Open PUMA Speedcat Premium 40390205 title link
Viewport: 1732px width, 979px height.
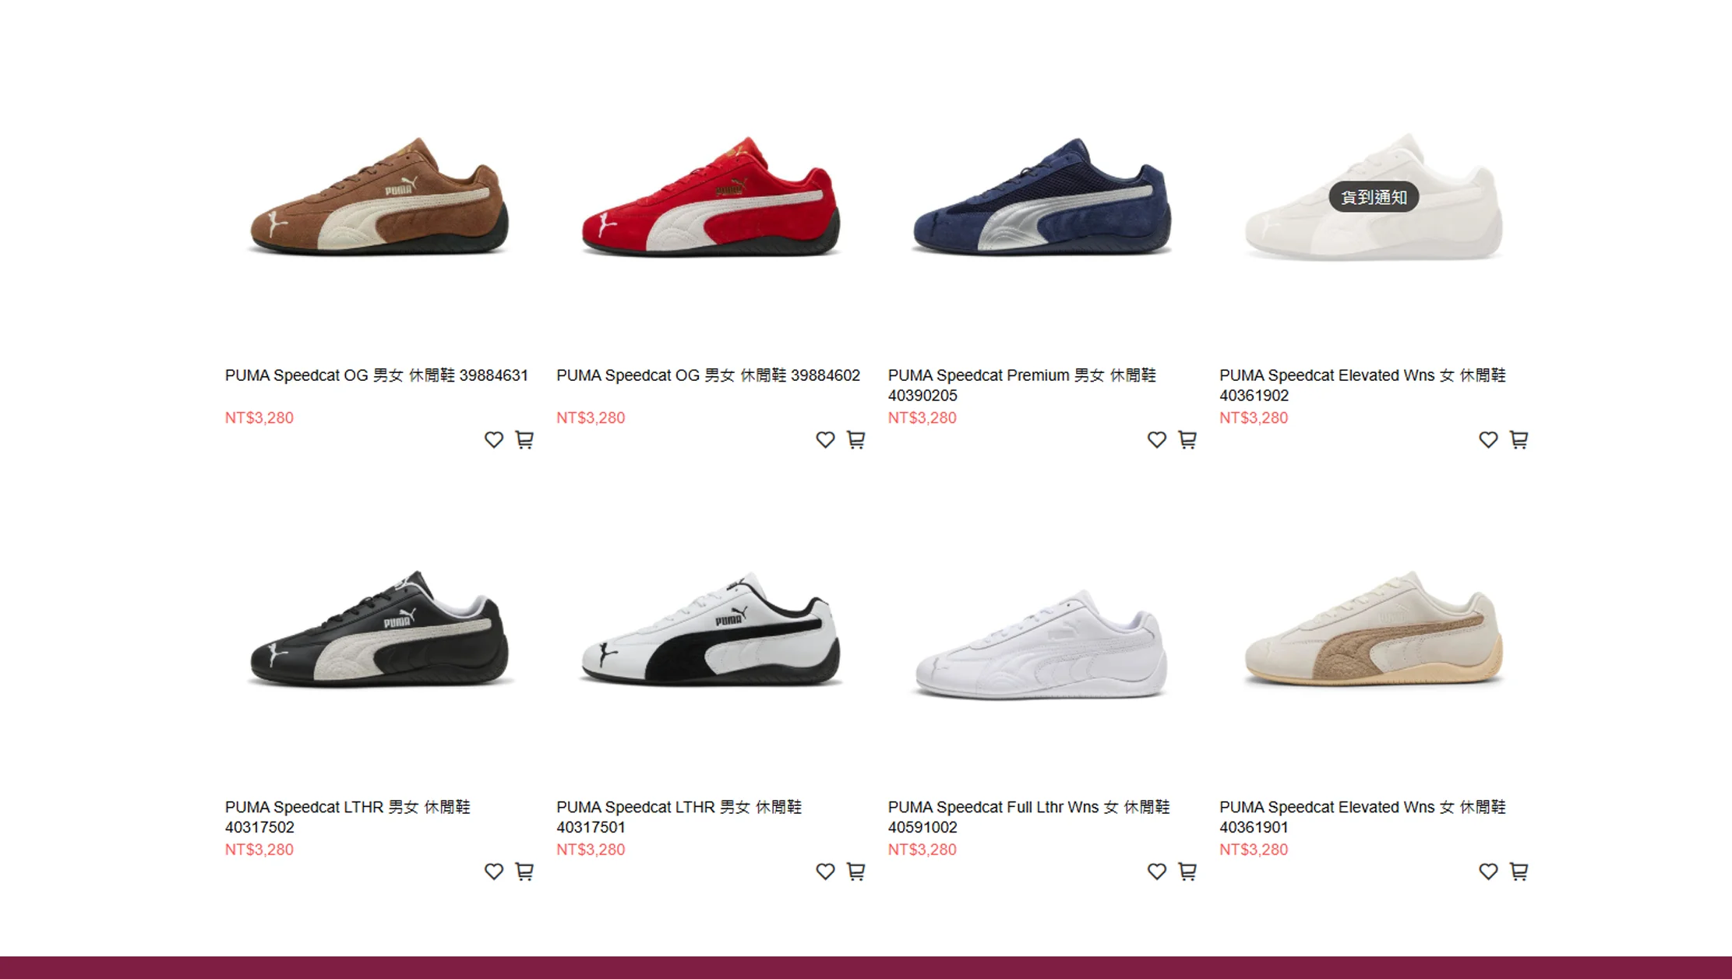coord(1021,386)
